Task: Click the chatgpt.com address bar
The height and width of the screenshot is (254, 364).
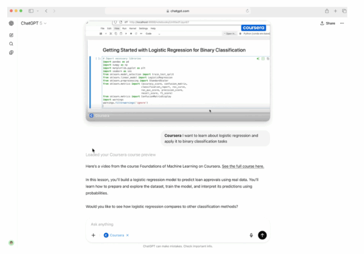Action: click(x=178, y=11)
